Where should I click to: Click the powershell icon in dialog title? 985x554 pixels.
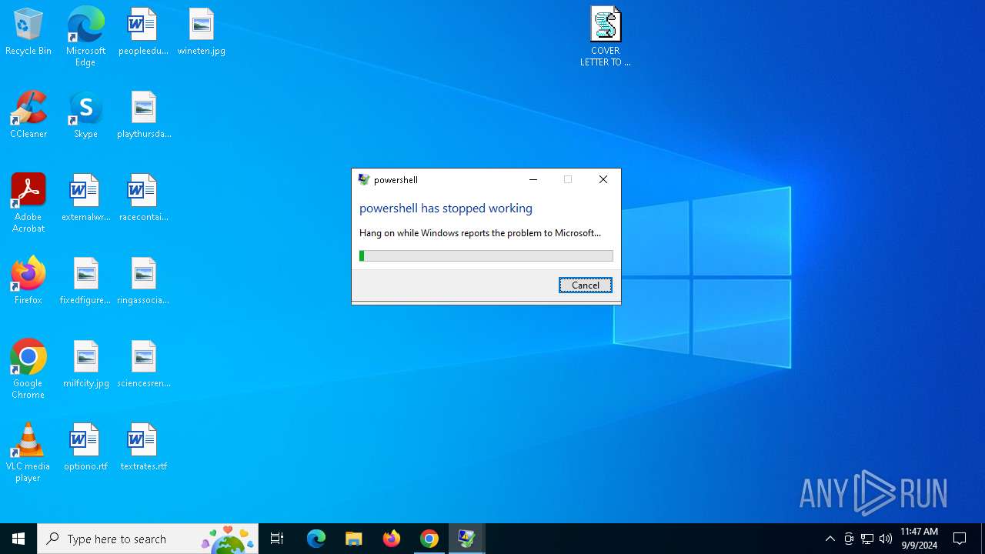coord(364,179)
